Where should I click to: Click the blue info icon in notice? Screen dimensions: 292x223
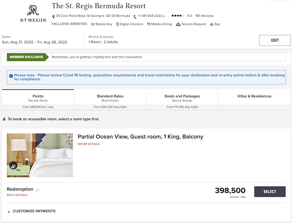(11, 76)
